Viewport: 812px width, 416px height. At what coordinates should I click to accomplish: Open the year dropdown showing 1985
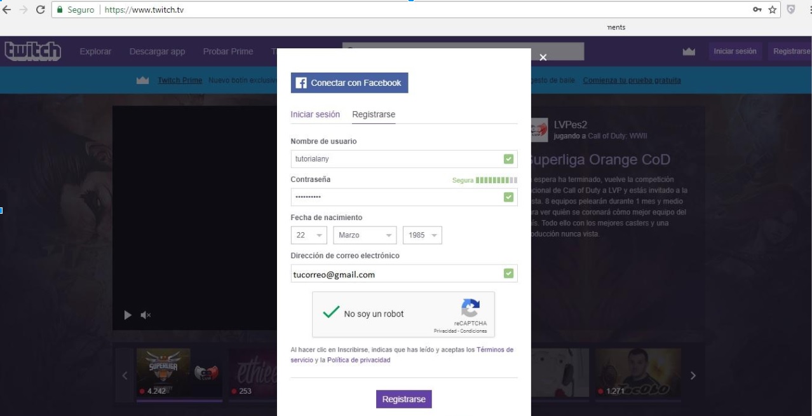coord(423,235)
